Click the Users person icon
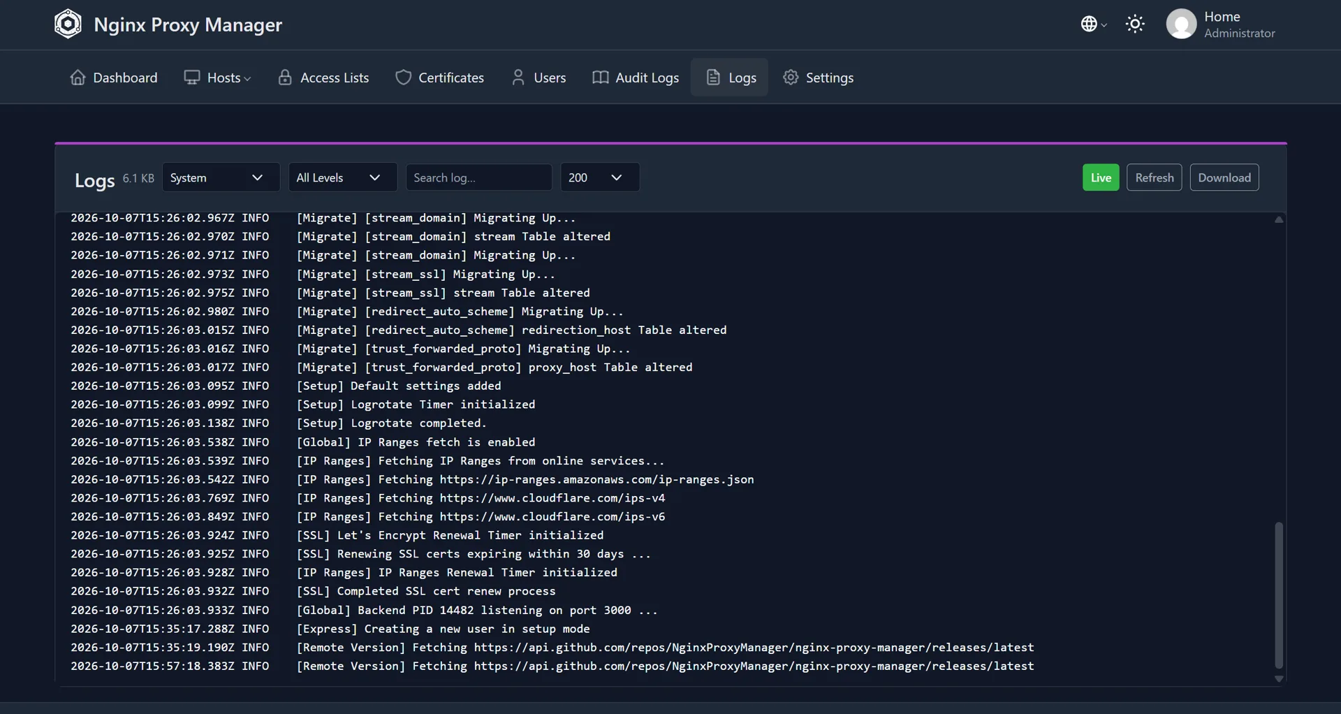 [x=518, y=78]
